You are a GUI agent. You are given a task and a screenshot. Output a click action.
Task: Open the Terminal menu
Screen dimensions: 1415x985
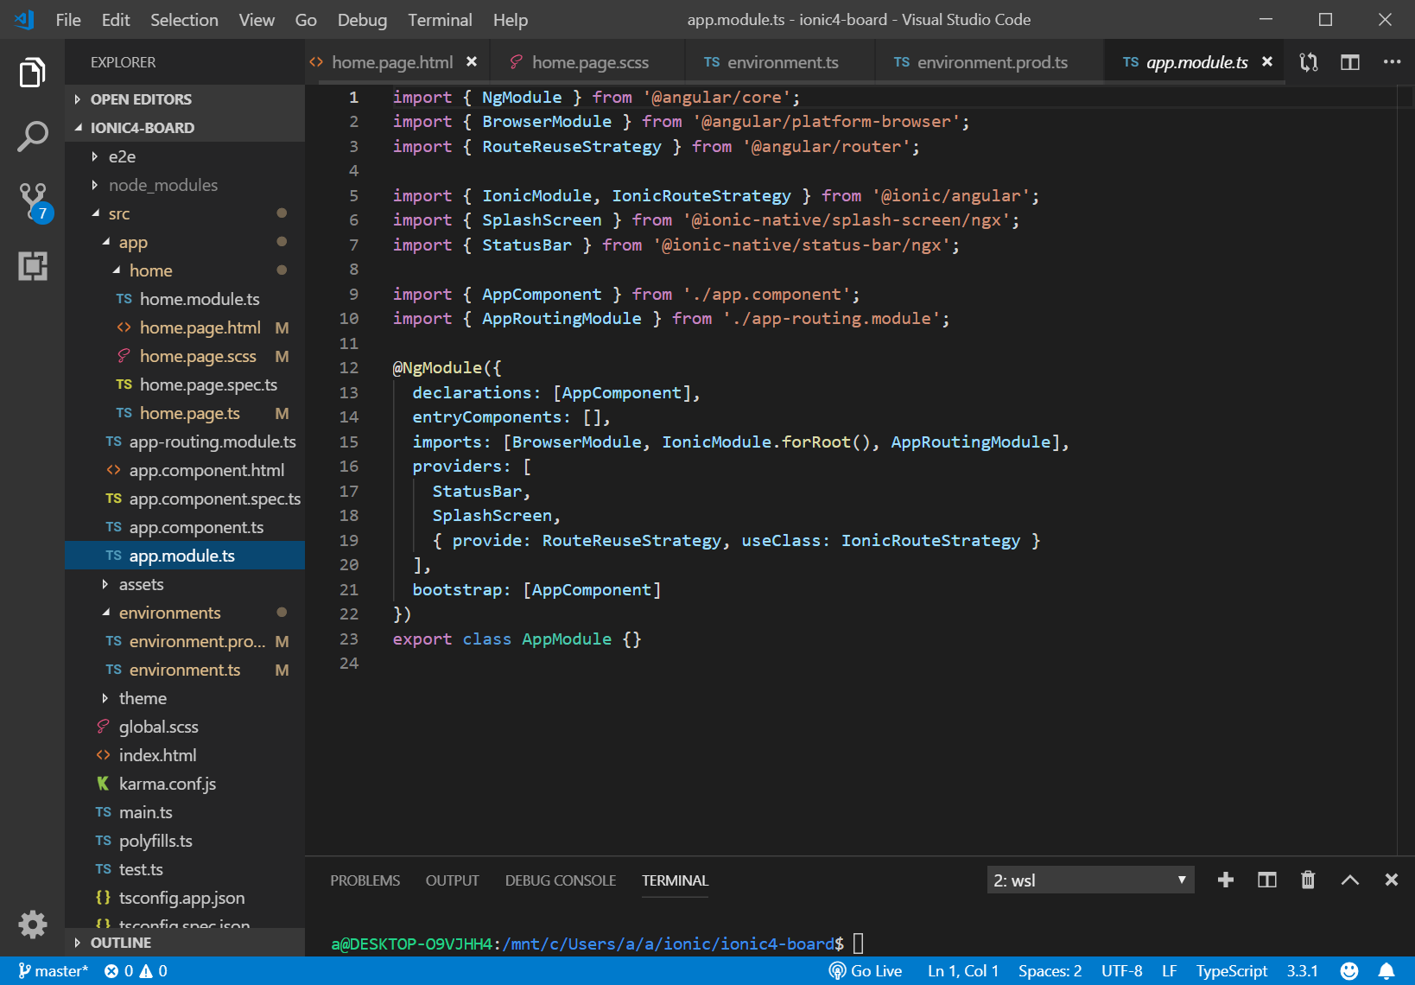click(440, 20)
